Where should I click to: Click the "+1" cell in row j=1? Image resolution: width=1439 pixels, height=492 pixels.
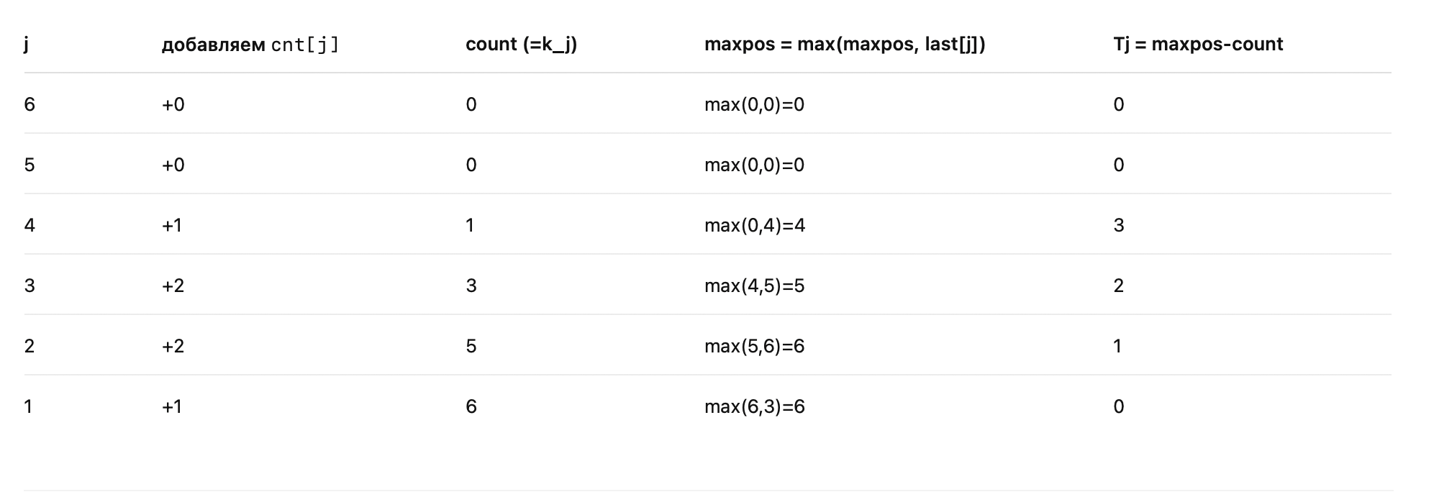[x=172, y=407]
